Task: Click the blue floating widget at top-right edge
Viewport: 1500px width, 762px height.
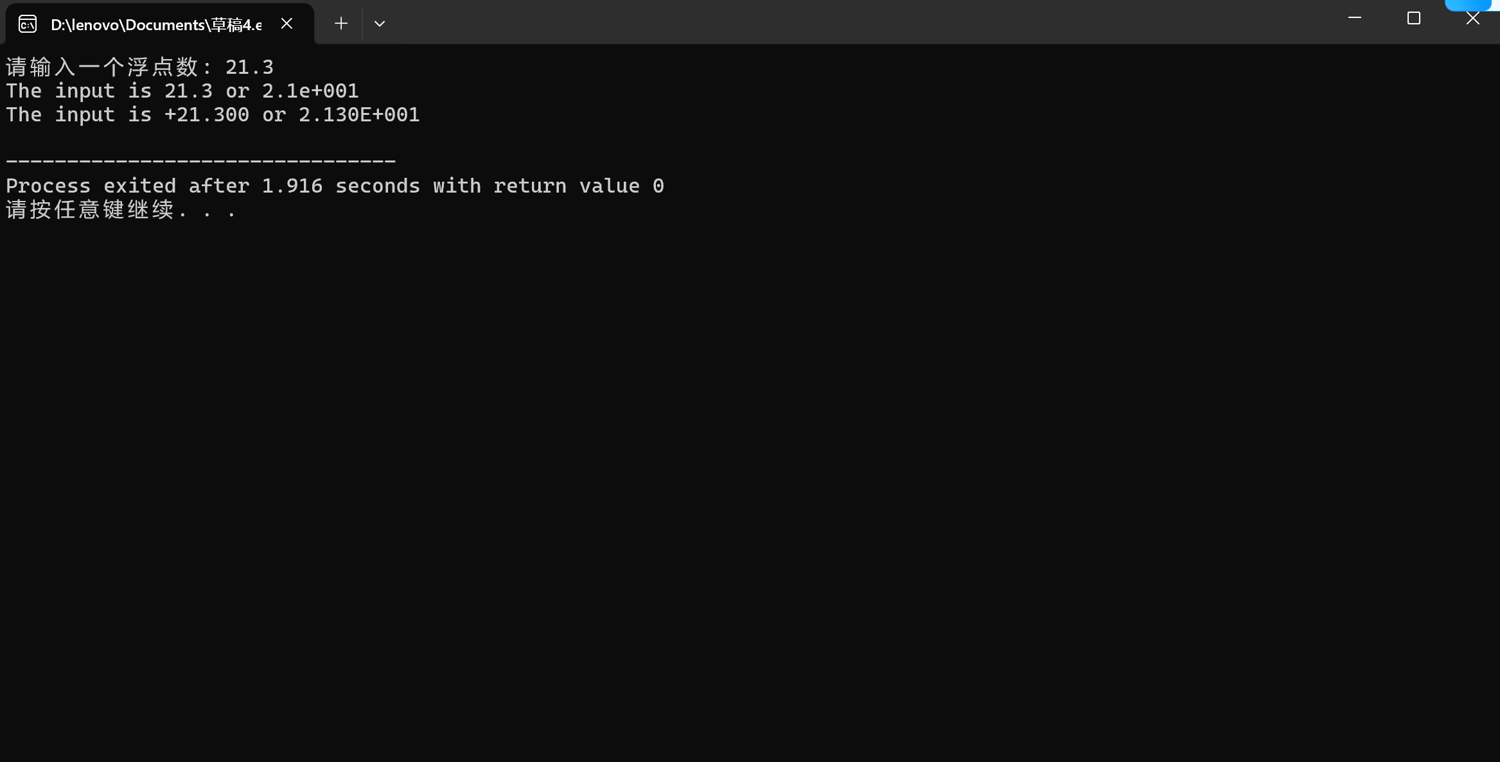Action: [1469, 4]
